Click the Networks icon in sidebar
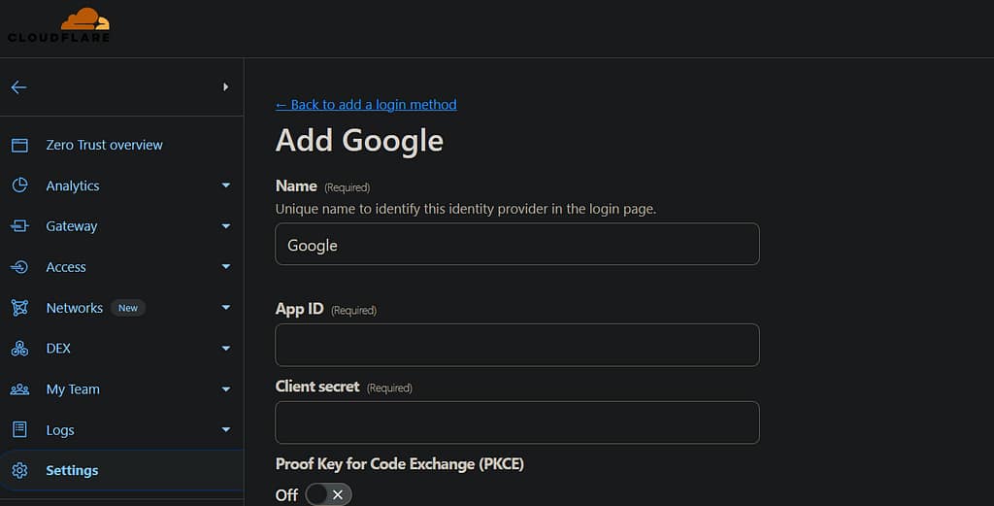The image size is (994, 506). [19, 308]
